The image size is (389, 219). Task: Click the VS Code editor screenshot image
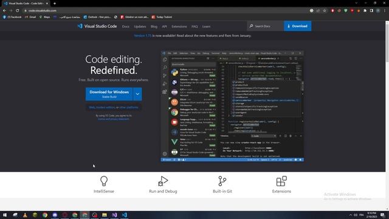232,106
